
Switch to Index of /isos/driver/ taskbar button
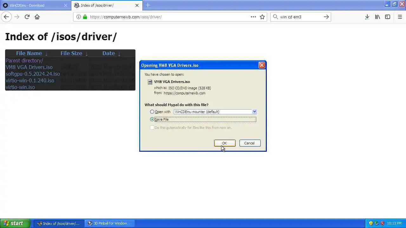click(58, 223)
